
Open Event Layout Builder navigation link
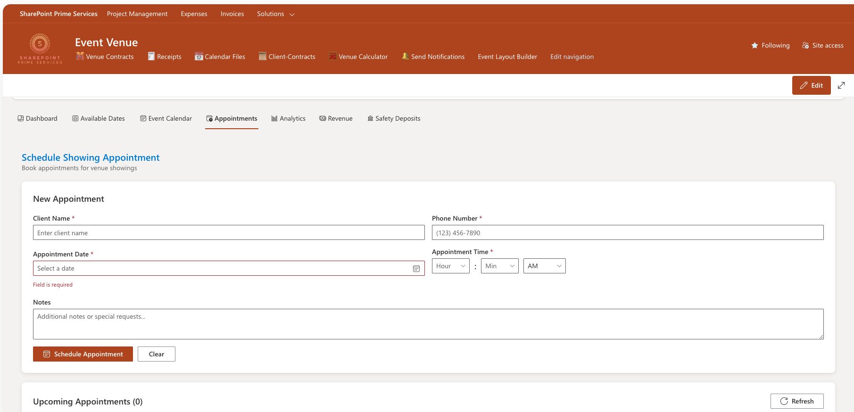507,57
